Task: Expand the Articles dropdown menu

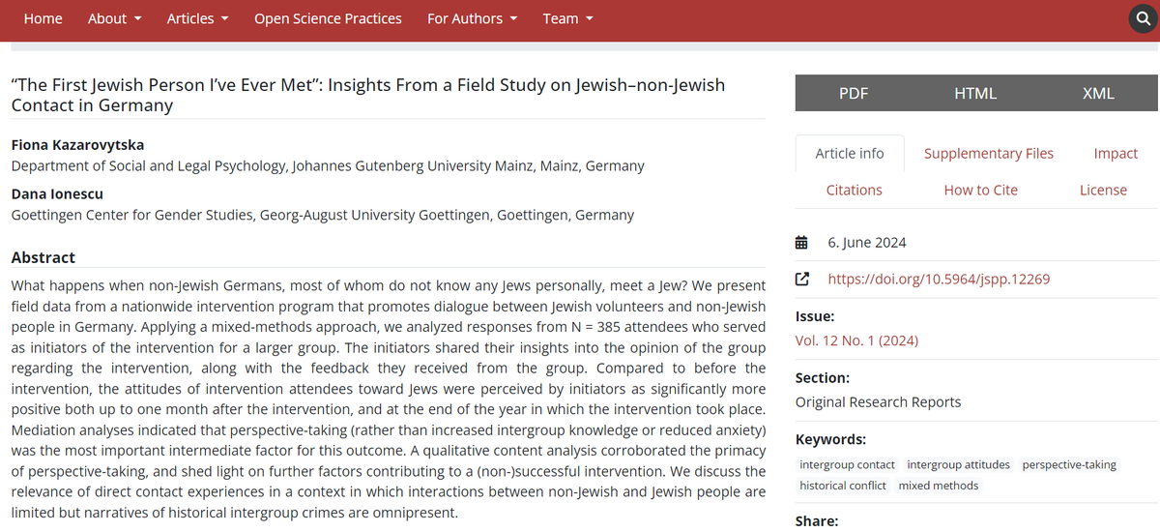Action: 198,18
